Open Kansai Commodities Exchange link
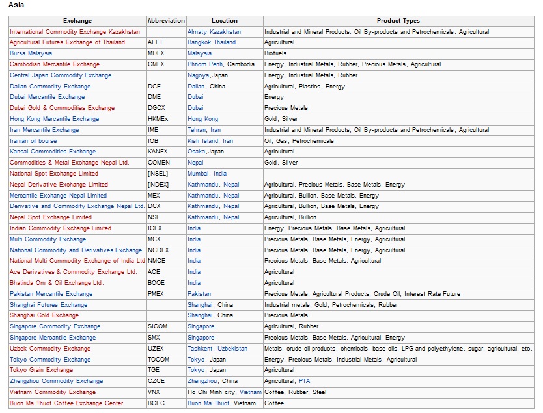543x413 pixels. coord(53,152)
